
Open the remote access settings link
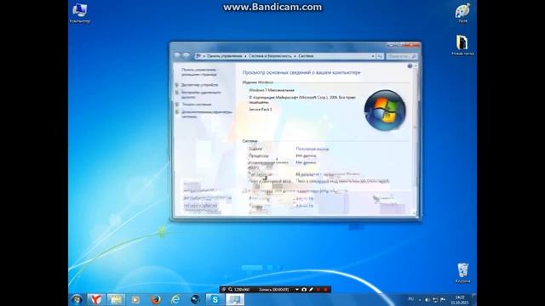pyautogui.click(x=201, y=94)
